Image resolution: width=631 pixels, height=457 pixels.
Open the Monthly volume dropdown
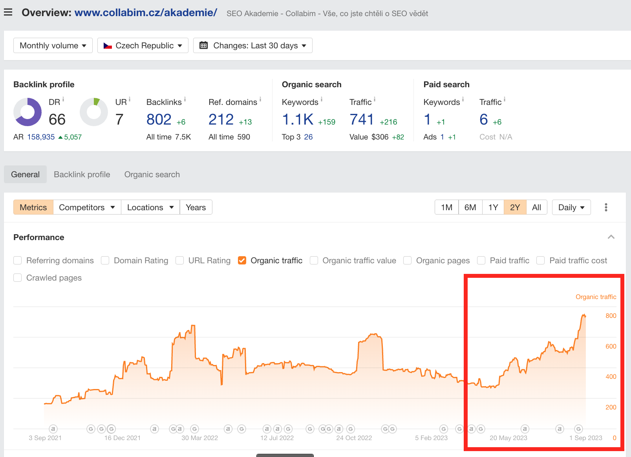click(x=53, y=46)
